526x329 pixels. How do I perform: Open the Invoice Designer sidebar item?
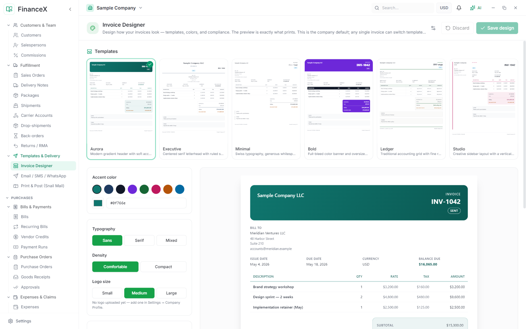pyautogui.click(x=43, y=166)
